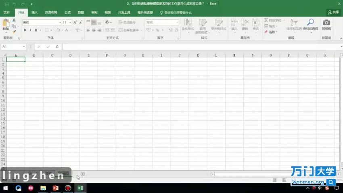Click the Cut scissors icon
The image size is (343, 193).
(14, 20)
